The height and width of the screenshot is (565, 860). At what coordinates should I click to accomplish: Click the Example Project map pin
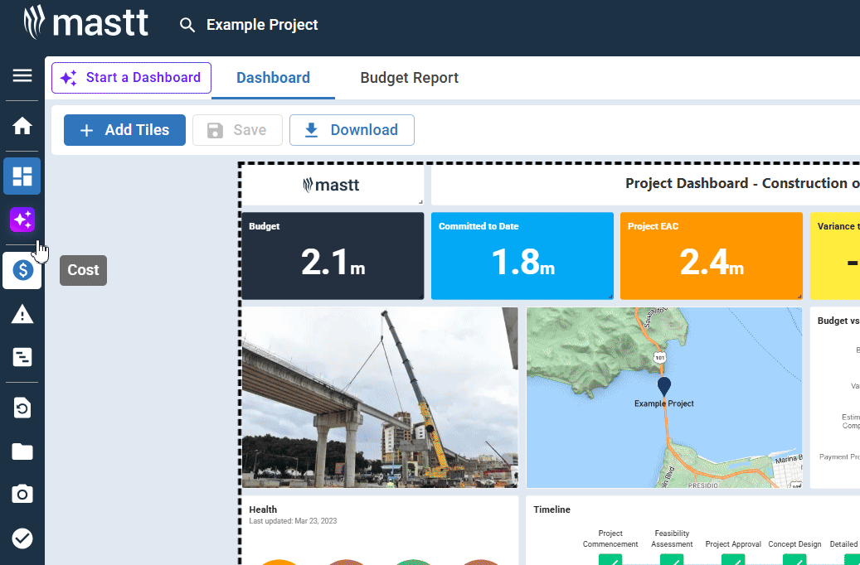[x=663, y=386]
